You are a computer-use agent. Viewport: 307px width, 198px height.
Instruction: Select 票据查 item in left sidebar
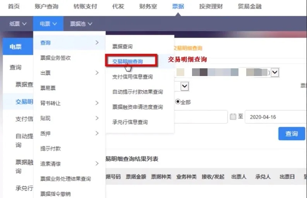pos(24,85)
